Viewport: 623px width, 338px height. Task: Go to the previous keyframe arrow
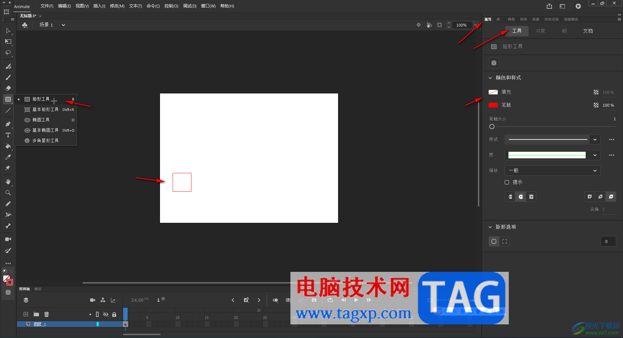233,300
